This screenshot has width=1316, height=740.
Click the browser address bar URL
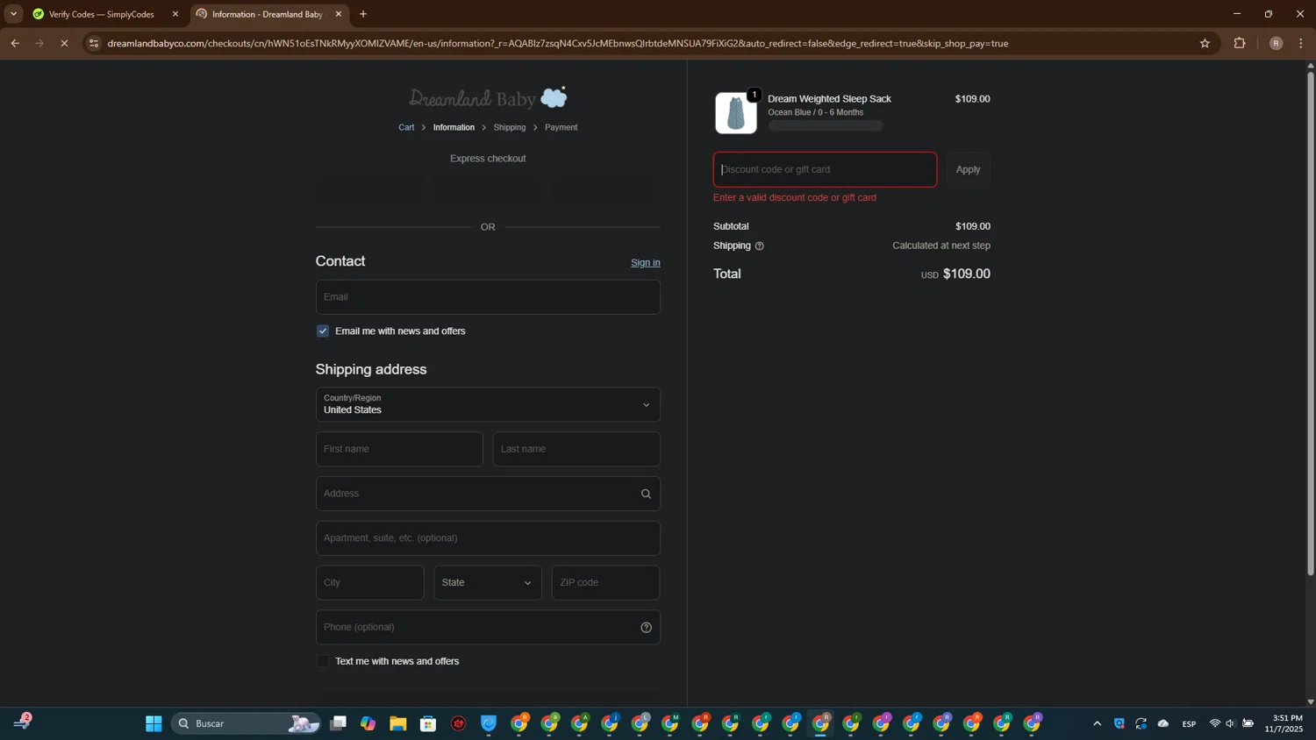[x=558, y=43]
